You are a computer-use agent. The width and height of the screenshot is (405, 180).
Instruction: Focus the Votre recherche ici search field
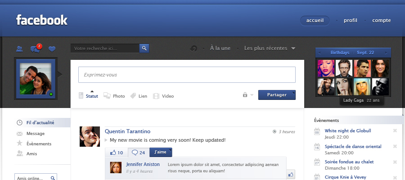point(105,48)
